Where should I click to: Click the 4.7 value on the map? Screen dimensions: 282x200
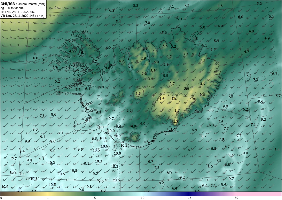point(246,52)
